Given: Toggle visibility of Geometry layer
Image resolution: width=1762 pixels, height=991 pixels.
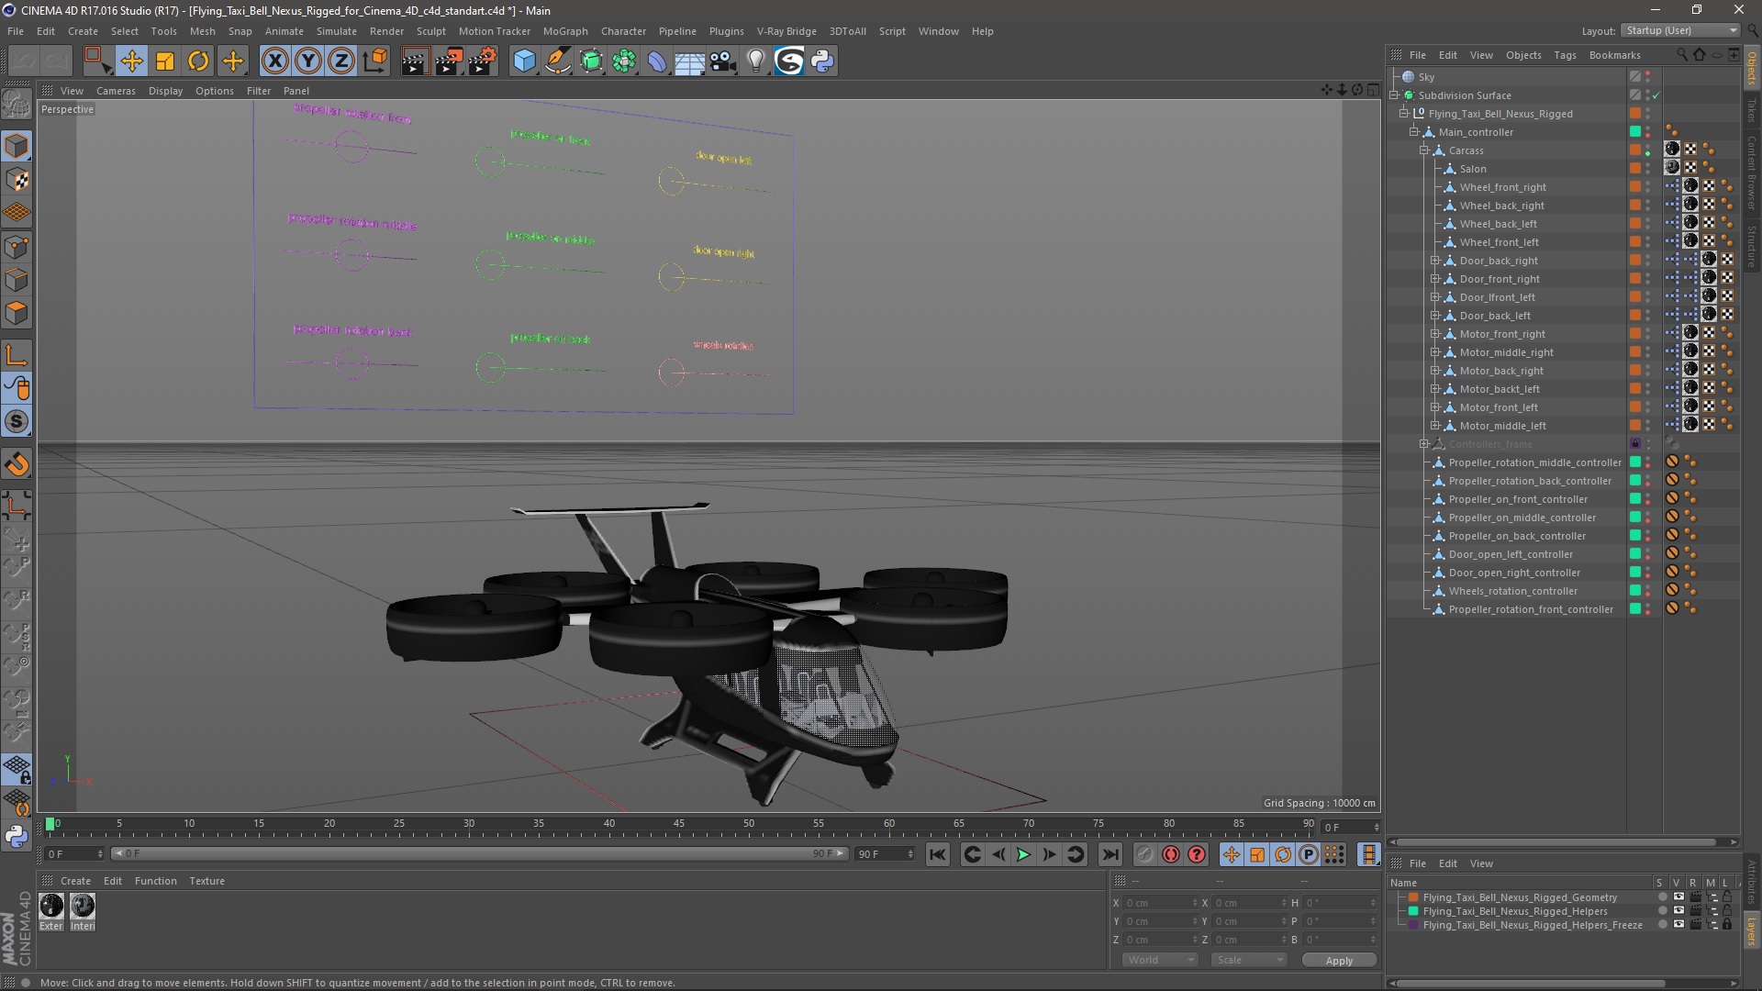Looking at the screenshot, I should coord(1678,897).
